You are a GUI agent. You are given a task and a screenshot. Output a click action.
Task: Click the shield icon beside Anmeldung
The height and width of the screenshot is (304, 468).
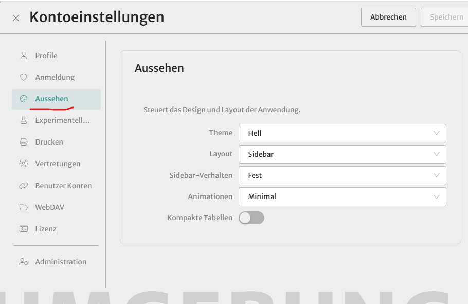[x=24, y=77]
